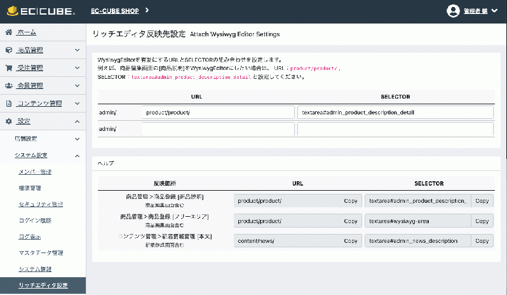Copy SELECTOR for 商品登録 [商品説明] row
The height and width of the screenshot is (295, 507).
point(482,201)
